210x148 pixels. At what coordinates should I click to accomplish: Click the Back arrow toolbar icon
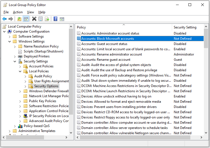point(4,19)
